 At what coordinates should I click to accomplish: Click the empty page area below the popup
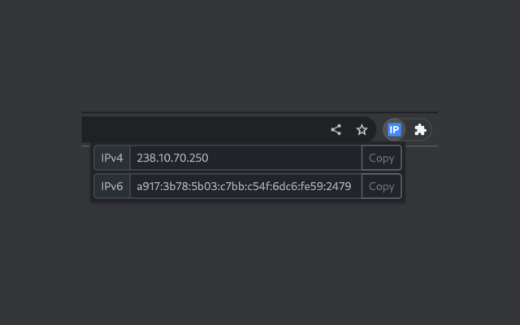tap(260, 260)
